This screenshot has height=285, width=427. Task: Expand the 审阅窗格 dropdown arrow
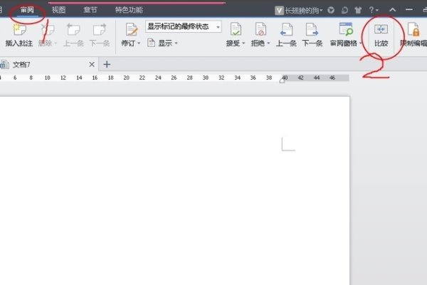tap(361, 43)
